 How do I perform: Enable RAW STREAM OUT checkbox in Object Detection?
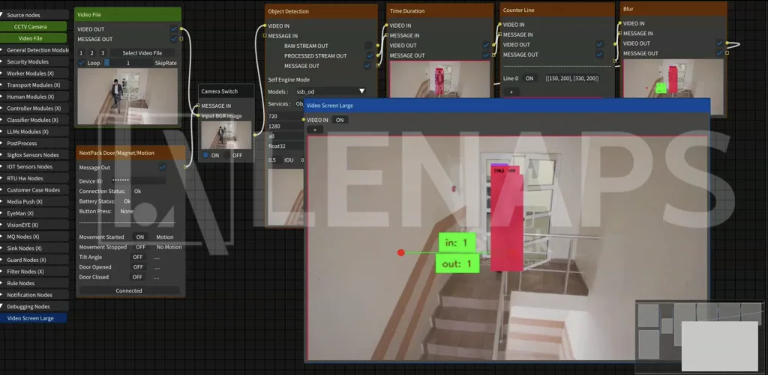click(368, 46)
